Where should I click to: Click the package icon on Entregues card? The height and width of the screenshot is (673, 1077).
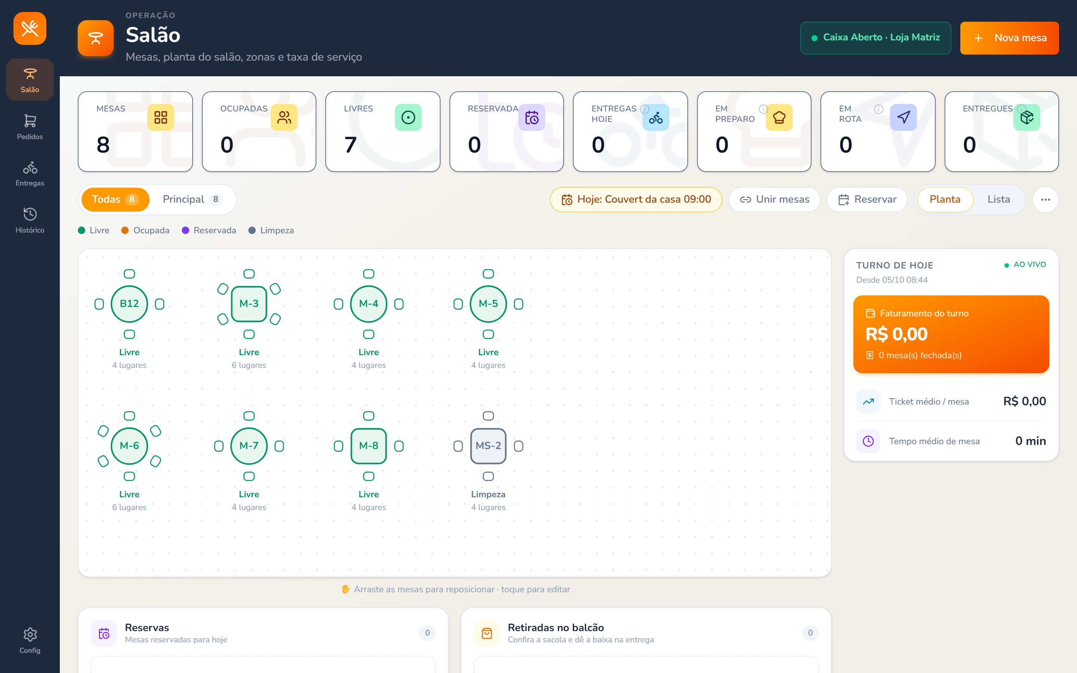click(x=1027, y=117)
